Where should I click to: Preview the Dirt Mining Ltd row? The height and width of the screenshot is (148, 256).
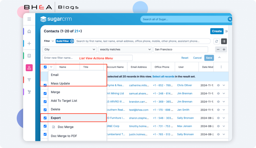218,94
